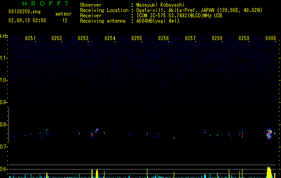Click the 0252 time marker
This screenshot has height=178, width=281.
point(57,38)
